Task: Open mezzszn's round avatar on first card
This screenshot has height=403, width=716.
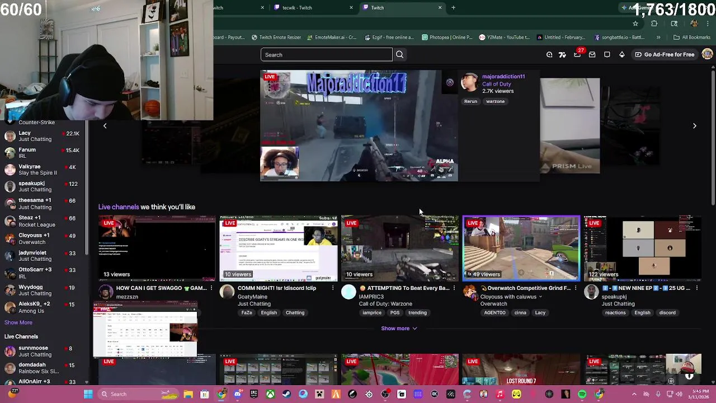Action: click(x=106, y=292)
